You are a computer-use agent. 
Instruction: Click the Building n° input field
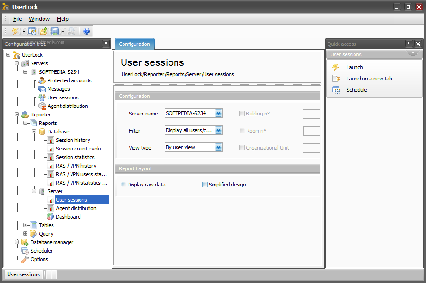pos(311,114)
